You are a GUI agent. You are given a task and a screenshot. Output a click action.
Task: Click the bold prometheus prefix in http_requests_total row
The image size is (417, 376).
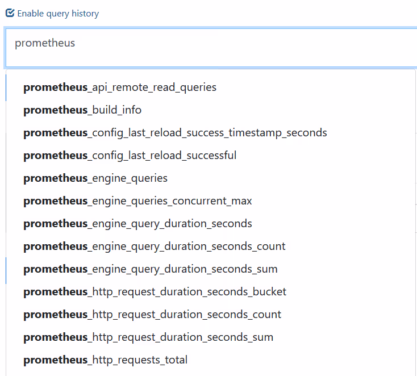click(x=55, y=360)
